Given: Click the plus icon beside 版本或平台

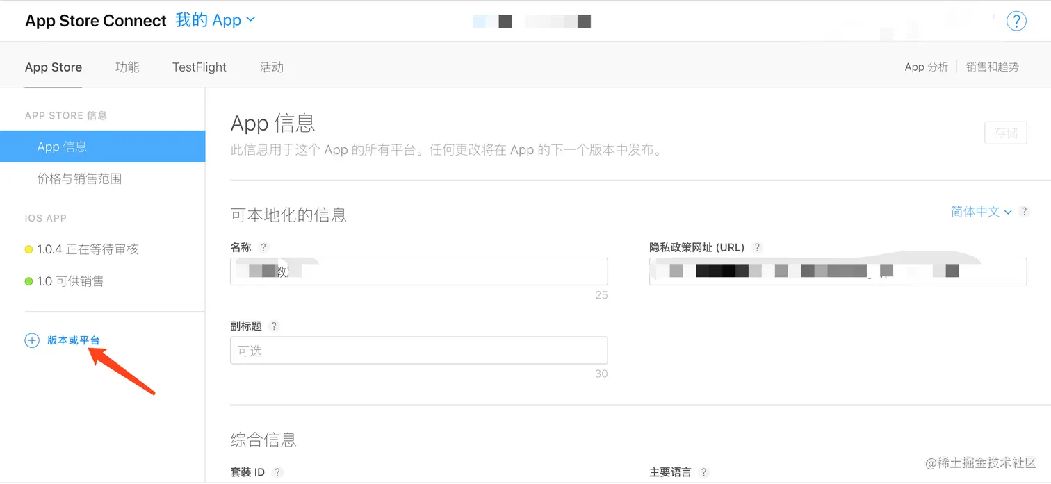Looking at the screenshot, I should tap(32, 340).
